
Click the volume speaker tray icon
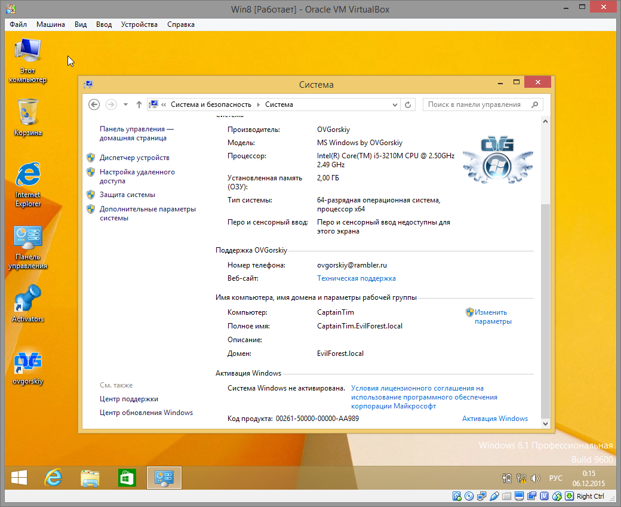point(535,478)
